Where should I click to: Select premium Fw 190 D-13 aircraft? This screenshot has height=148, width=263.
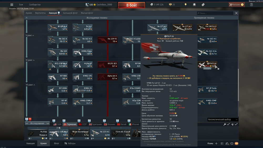click(207, 28)
